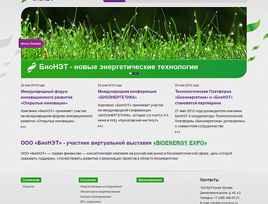This screenshot has width=268, height=204.
Task: Click the leaf logo icon in green banner
Action: (32, 68)
